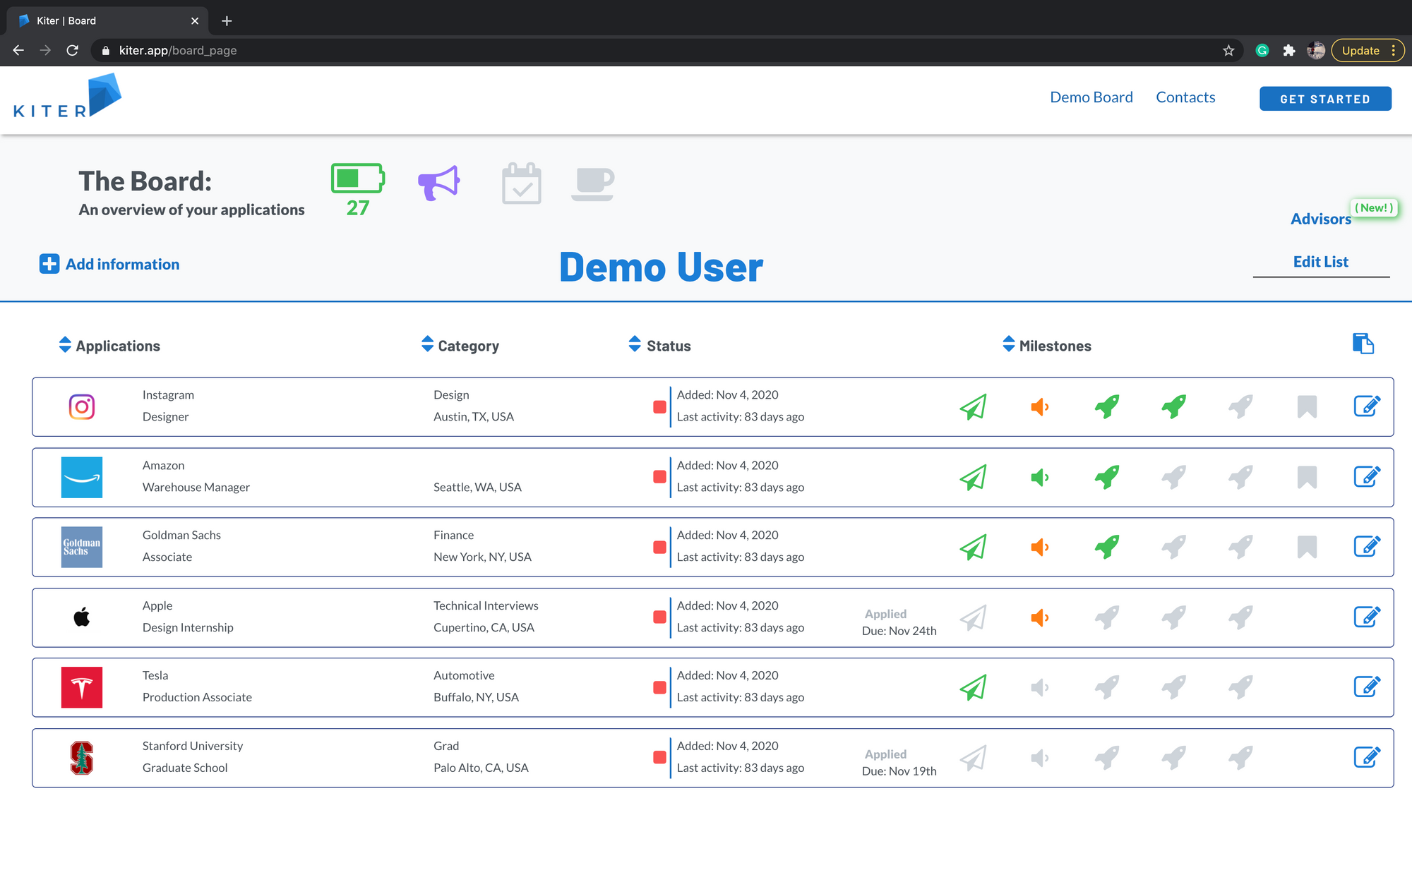Click the coffee cup icon
This screenshot has width=1412, height=882.
592,183
